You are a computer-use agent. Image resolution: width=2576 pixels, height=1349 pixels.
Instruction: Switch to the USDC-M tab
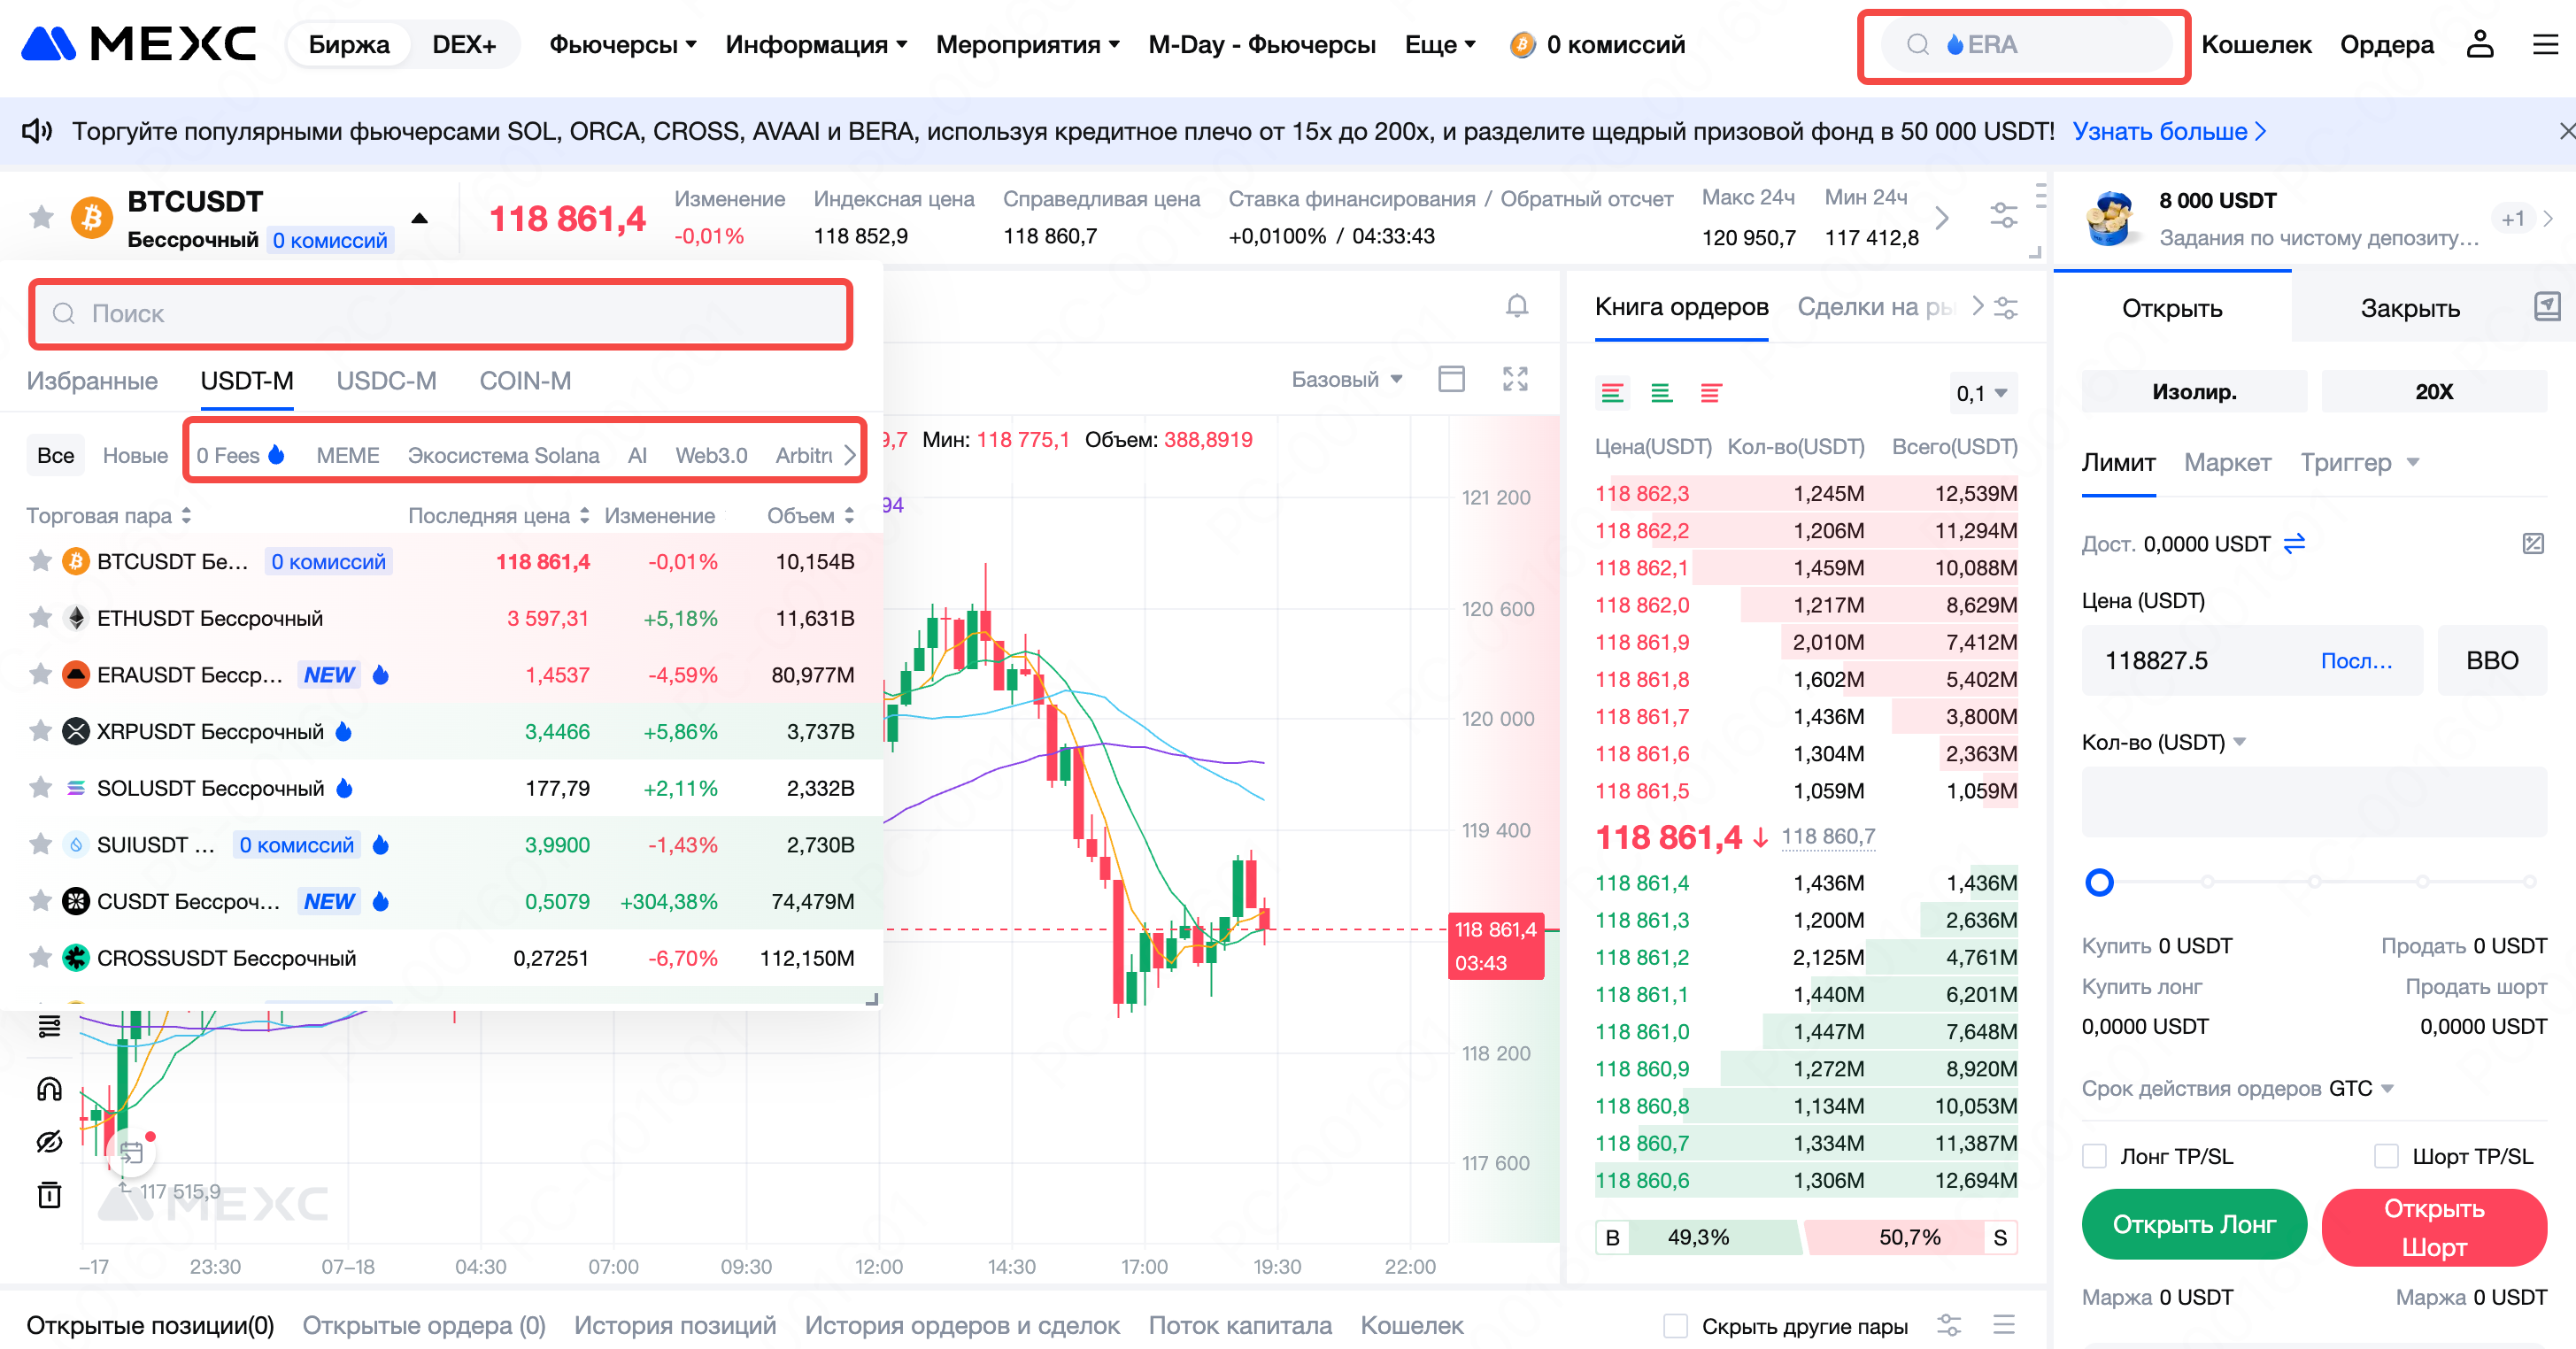[386, 381]
